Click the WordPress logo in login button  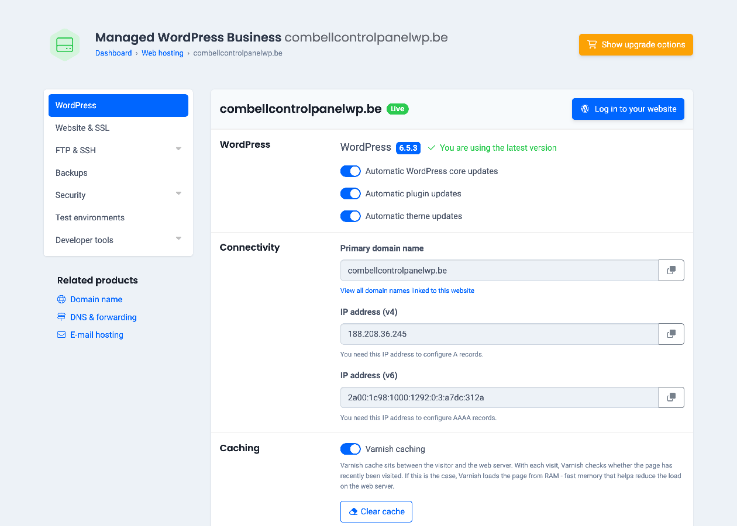click(585, 109)
